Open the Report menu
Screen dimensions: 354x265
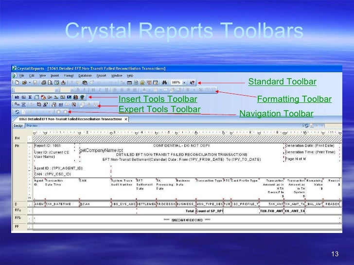tap(101, 76)
